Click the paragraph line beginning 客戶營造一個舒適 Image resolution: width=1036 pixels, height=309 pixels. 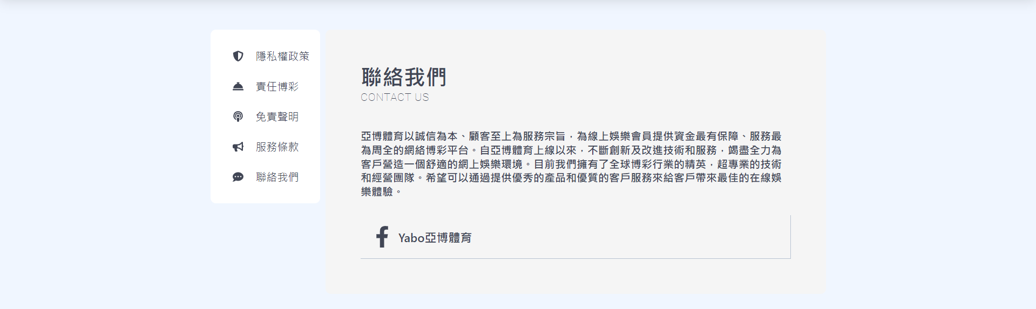coord(571,164)
